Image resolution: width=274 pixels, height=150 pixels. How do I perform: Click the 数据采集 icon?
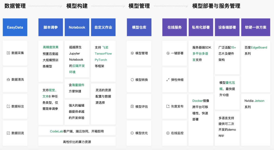point(8,53)
